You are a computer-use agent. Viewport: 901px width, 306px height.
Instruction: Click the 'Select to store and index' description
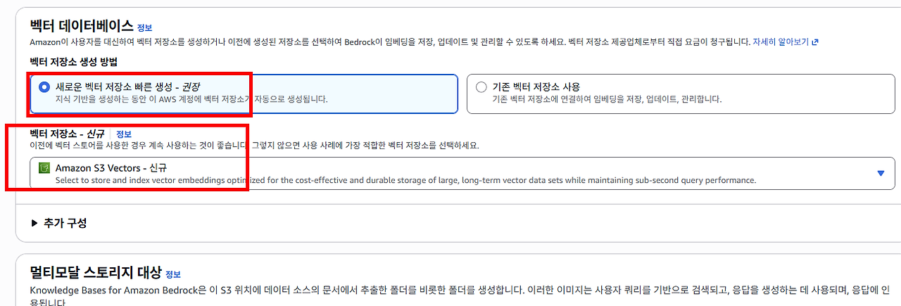tap(405, 180)
